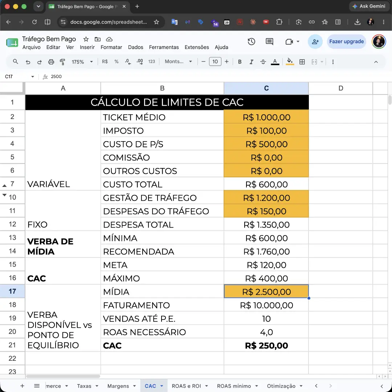The image size is (392, 392).
Task: Switch to the ROAS mínimo tab
Action: click(234, 386)
